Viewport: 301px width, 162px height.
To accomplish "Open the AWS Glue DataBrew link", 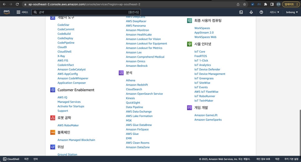I will pyautogui.click(x=139, y=125).
